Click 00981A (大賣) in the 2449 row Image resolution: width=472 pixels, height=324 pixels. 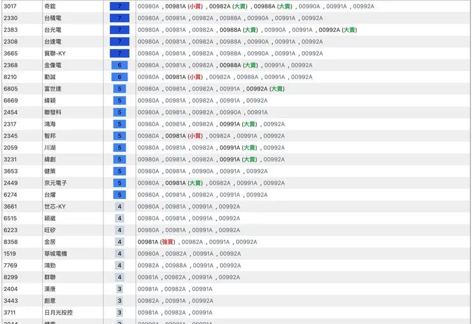click(184, 183)
